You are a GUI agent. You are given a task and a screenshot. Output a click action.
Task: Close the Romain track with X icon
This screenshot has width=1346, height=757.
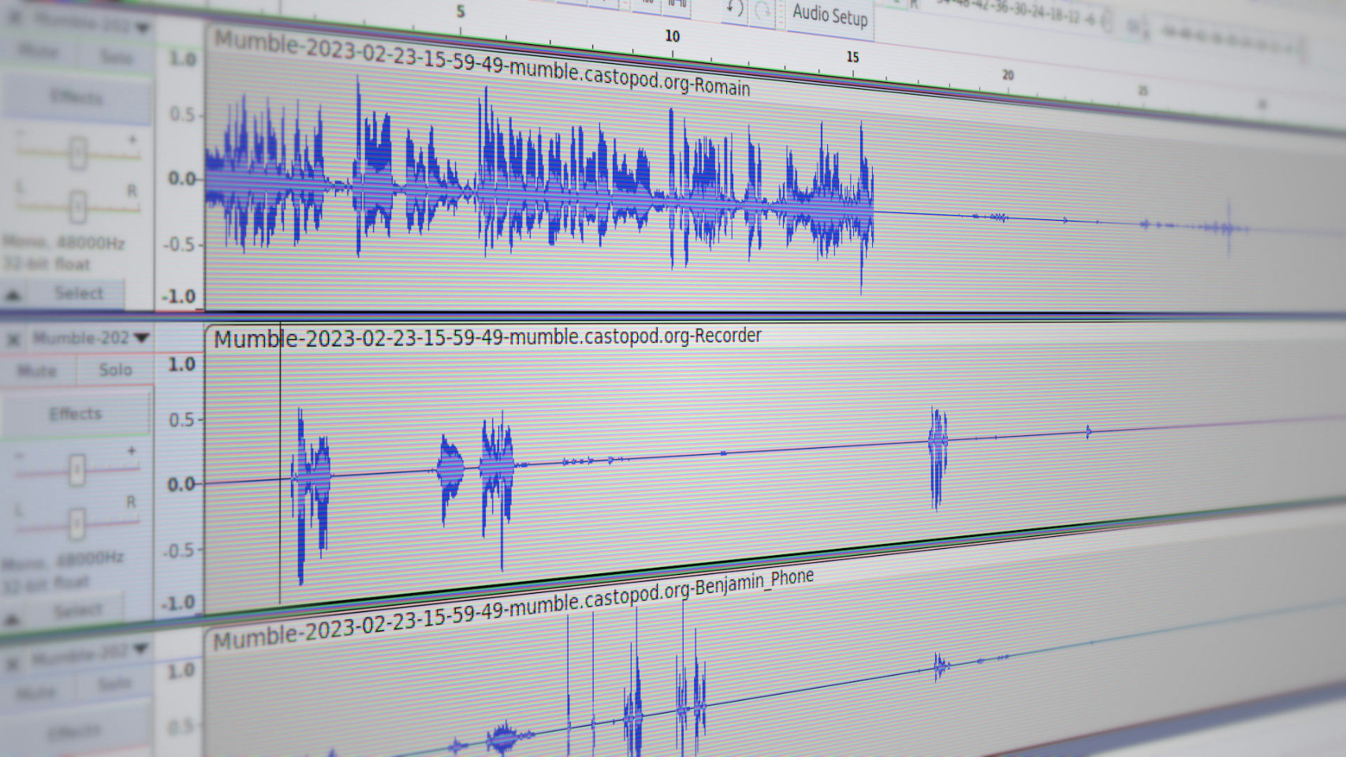14,18
